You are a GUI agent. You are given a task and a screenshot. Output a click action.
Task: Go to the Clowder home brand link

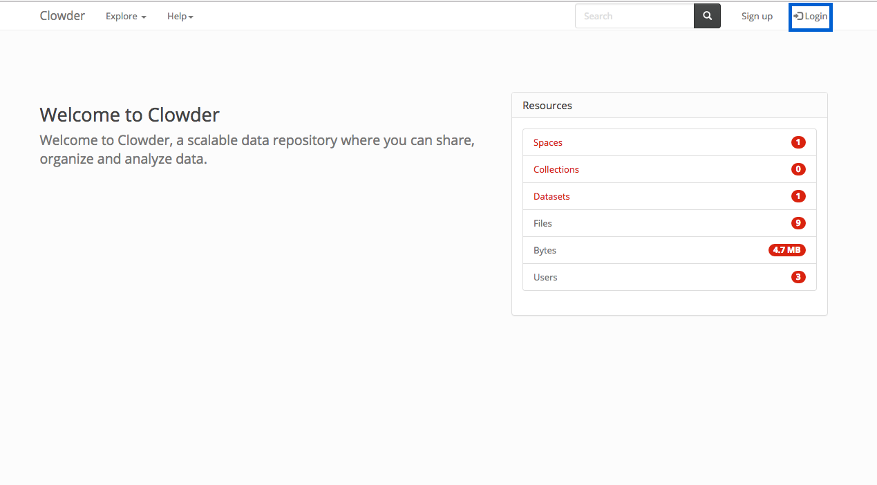click(62, 16)
